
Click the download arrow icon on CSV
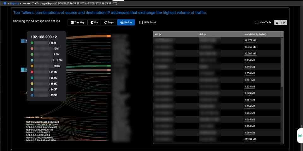click(277, 22)
